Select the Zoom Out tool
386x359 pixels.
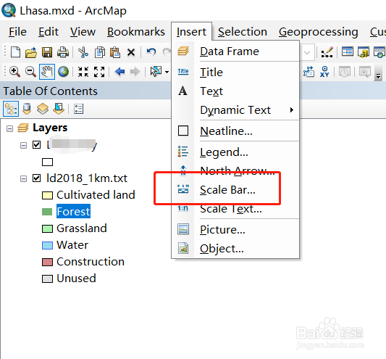point(30,72)
